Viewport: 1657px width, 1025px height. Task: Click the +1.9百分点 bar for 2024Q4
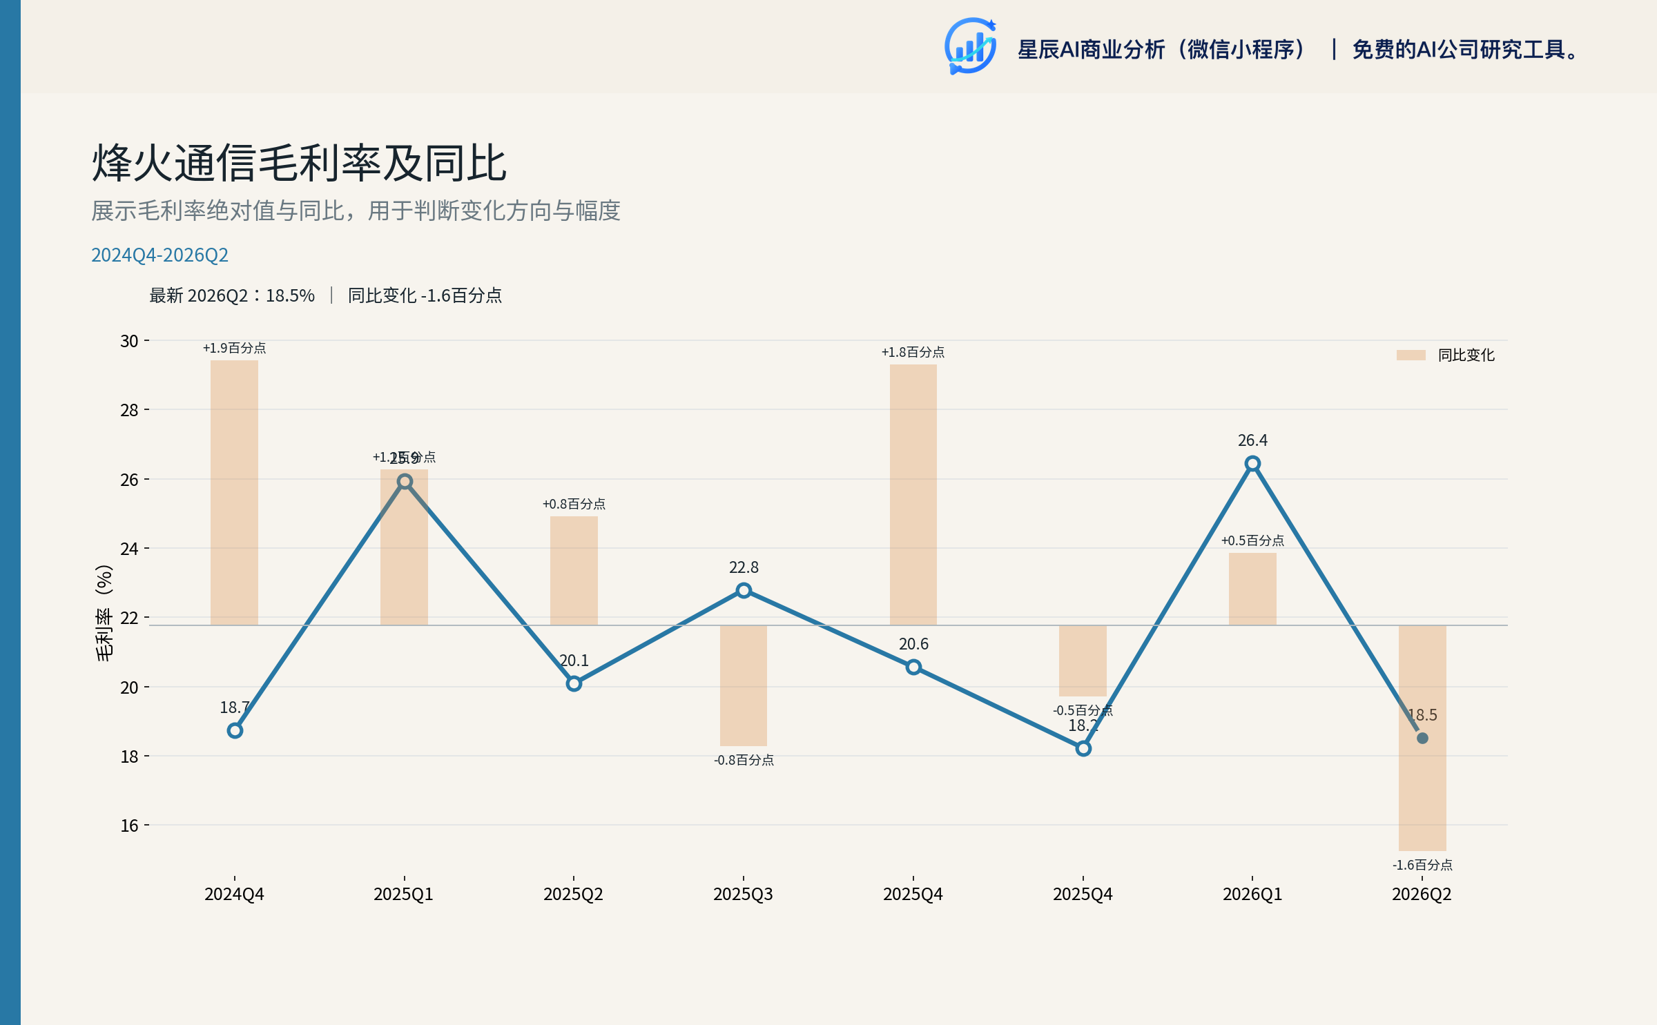[234, 492]
